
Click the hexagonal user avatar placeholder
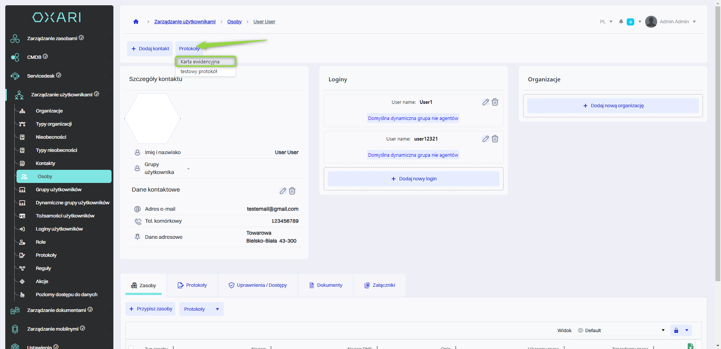click(x=152, y=118)
